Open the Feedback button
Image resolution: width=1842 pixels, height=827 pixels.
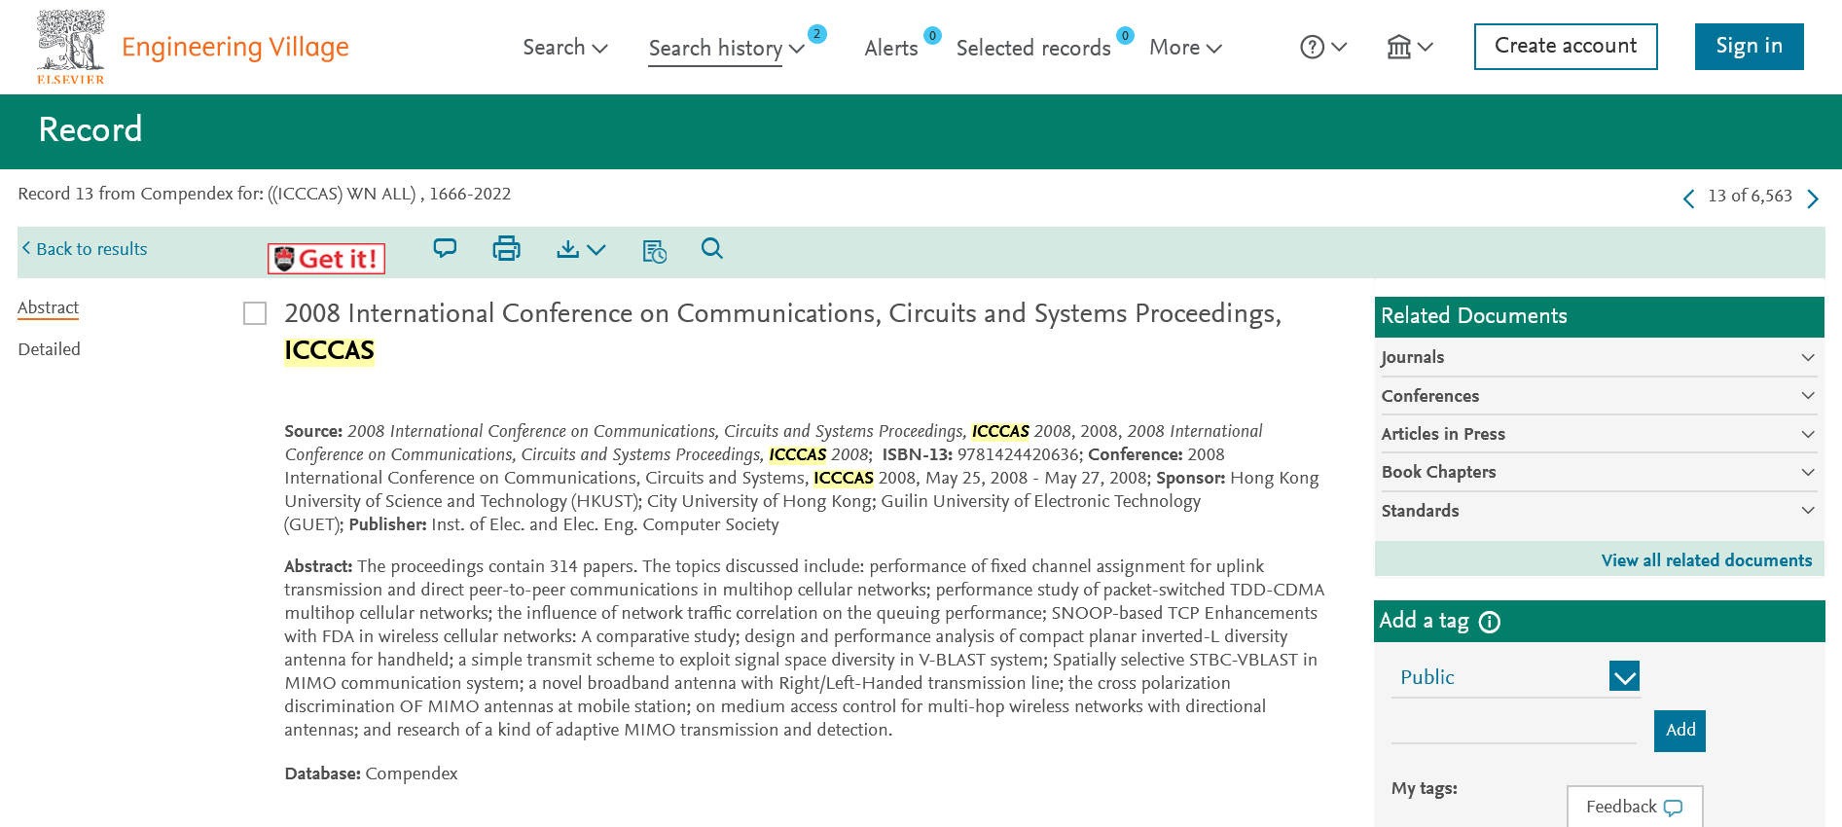point(1635,807)
